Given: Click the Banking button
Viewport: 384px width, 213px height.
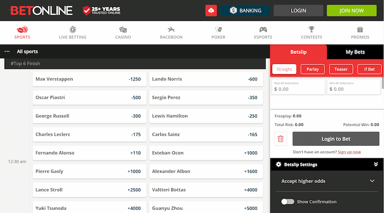Looking at the screenshot, I should (245, 10).
